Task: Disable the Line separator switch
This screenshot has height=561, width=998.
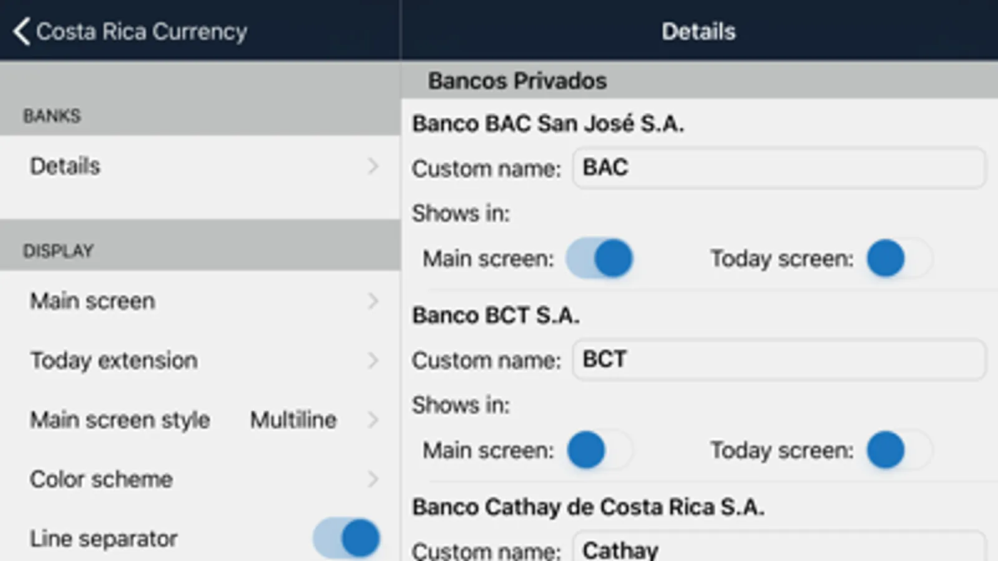Action: pos(347,538)
